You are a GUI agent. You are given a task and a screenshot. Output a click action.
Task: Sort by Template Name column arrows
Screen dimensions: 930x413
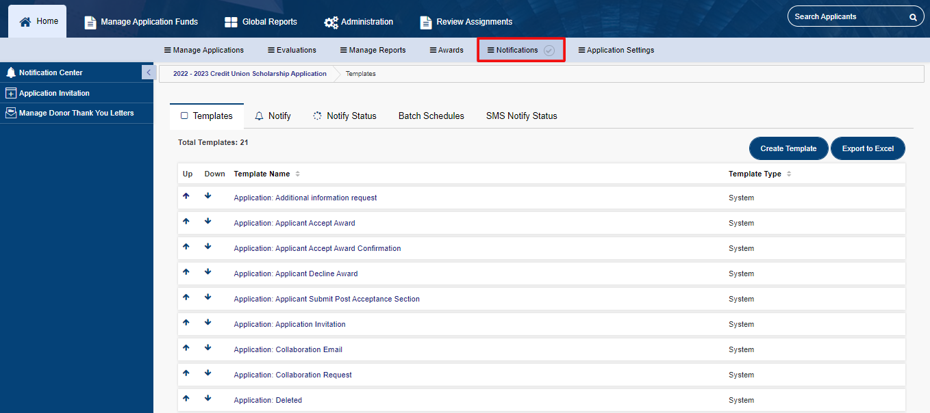point(298,174)
